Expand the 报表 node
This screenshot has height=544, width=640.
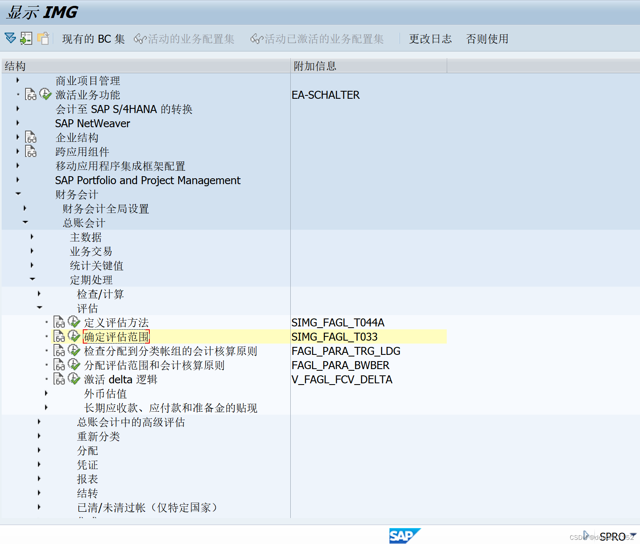pyautogui.click(x=39, y=478)
